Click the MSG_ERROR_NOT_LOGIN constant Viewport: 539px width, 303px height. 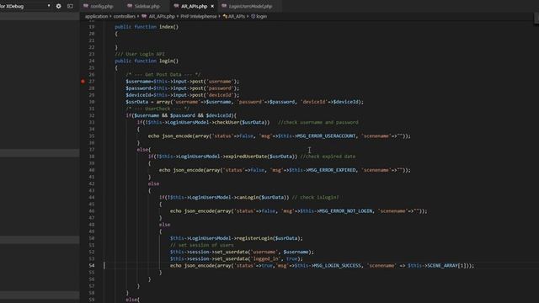(345, 211)
